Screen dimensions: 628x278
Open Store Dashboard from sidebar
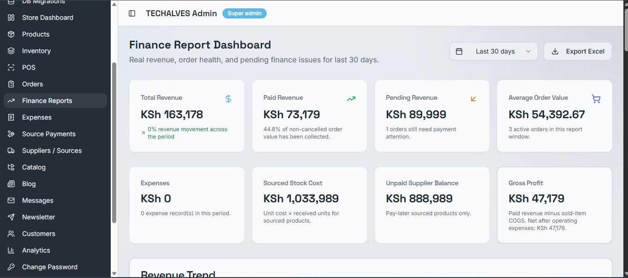coord(55,18)
